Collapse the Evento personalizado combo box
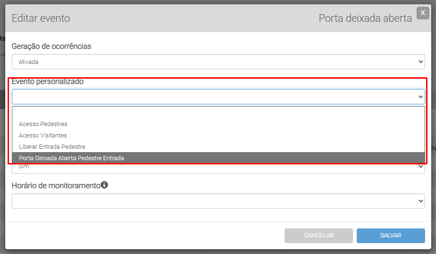Screen dimensions: 436x254 tap(218, 97)
